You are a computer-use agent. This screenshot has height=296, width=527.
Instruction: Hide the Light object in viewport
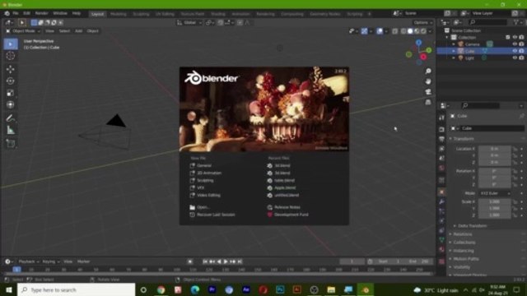coord(515,58)
